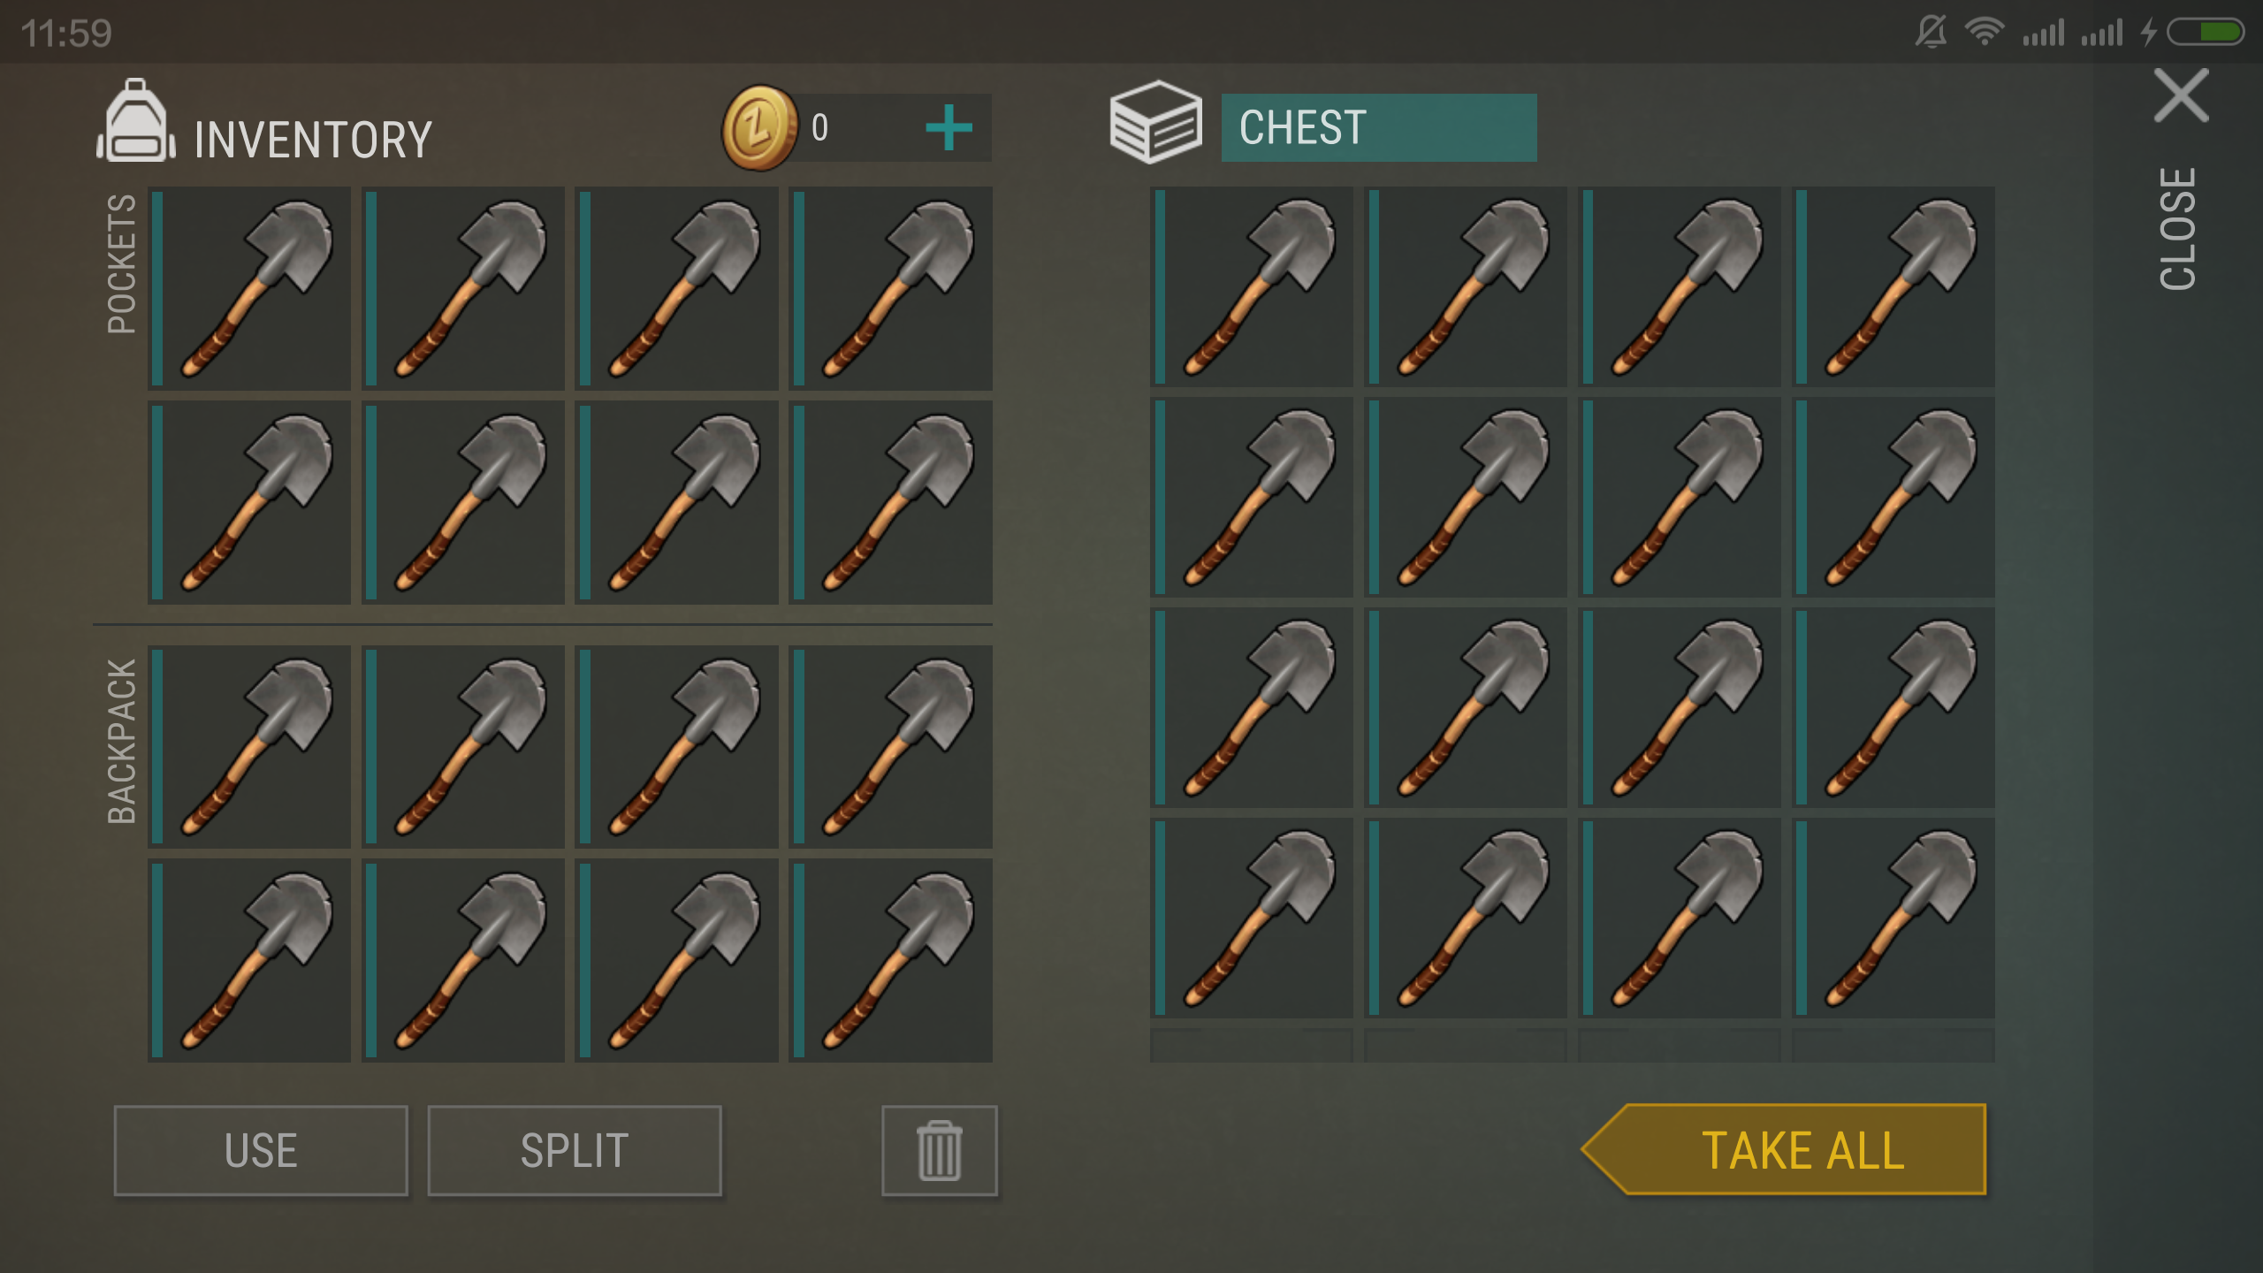Select the top-right shovel in the Chest
This screenshot has height=1273, width=2263.
(1893, 286)
